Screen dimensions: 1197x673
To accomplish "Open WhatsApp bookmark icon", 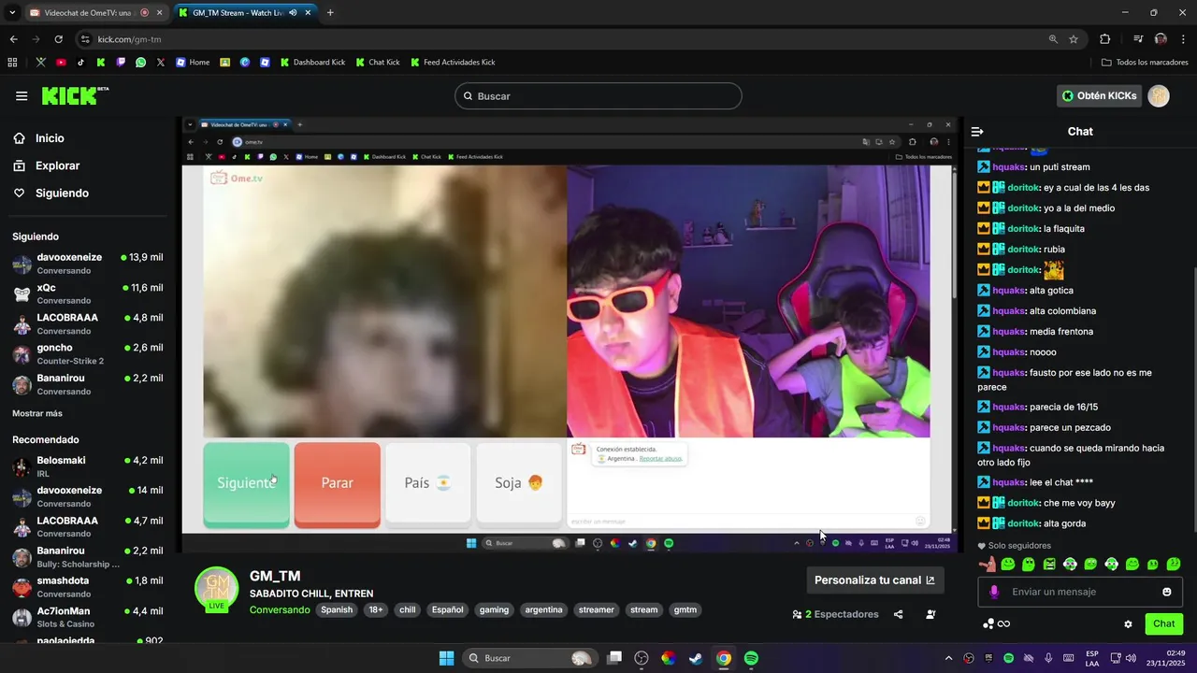I will pyautogui.click(x=140, y=63).
